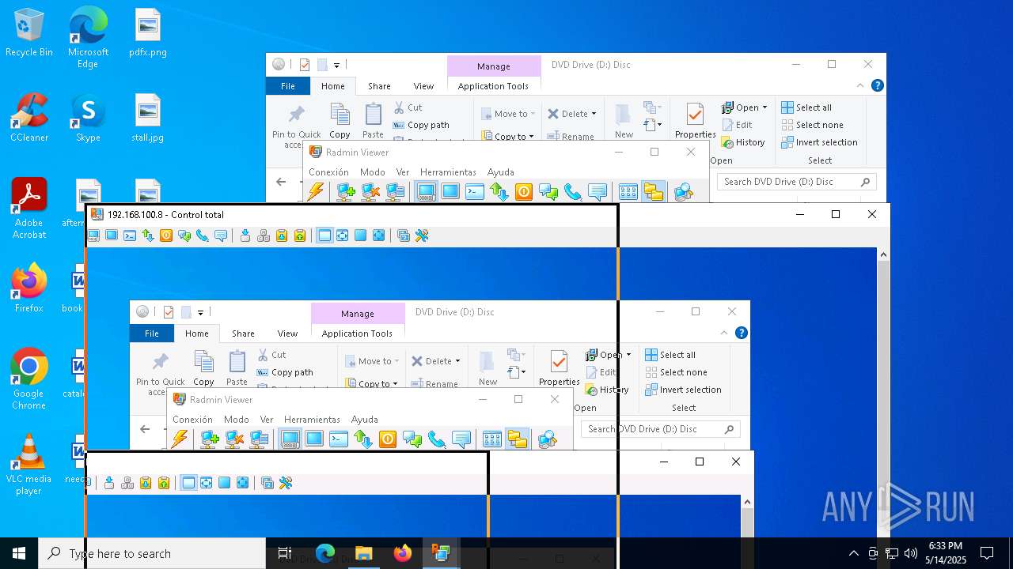Click History in top Explorer ribbon

point(743,142)
